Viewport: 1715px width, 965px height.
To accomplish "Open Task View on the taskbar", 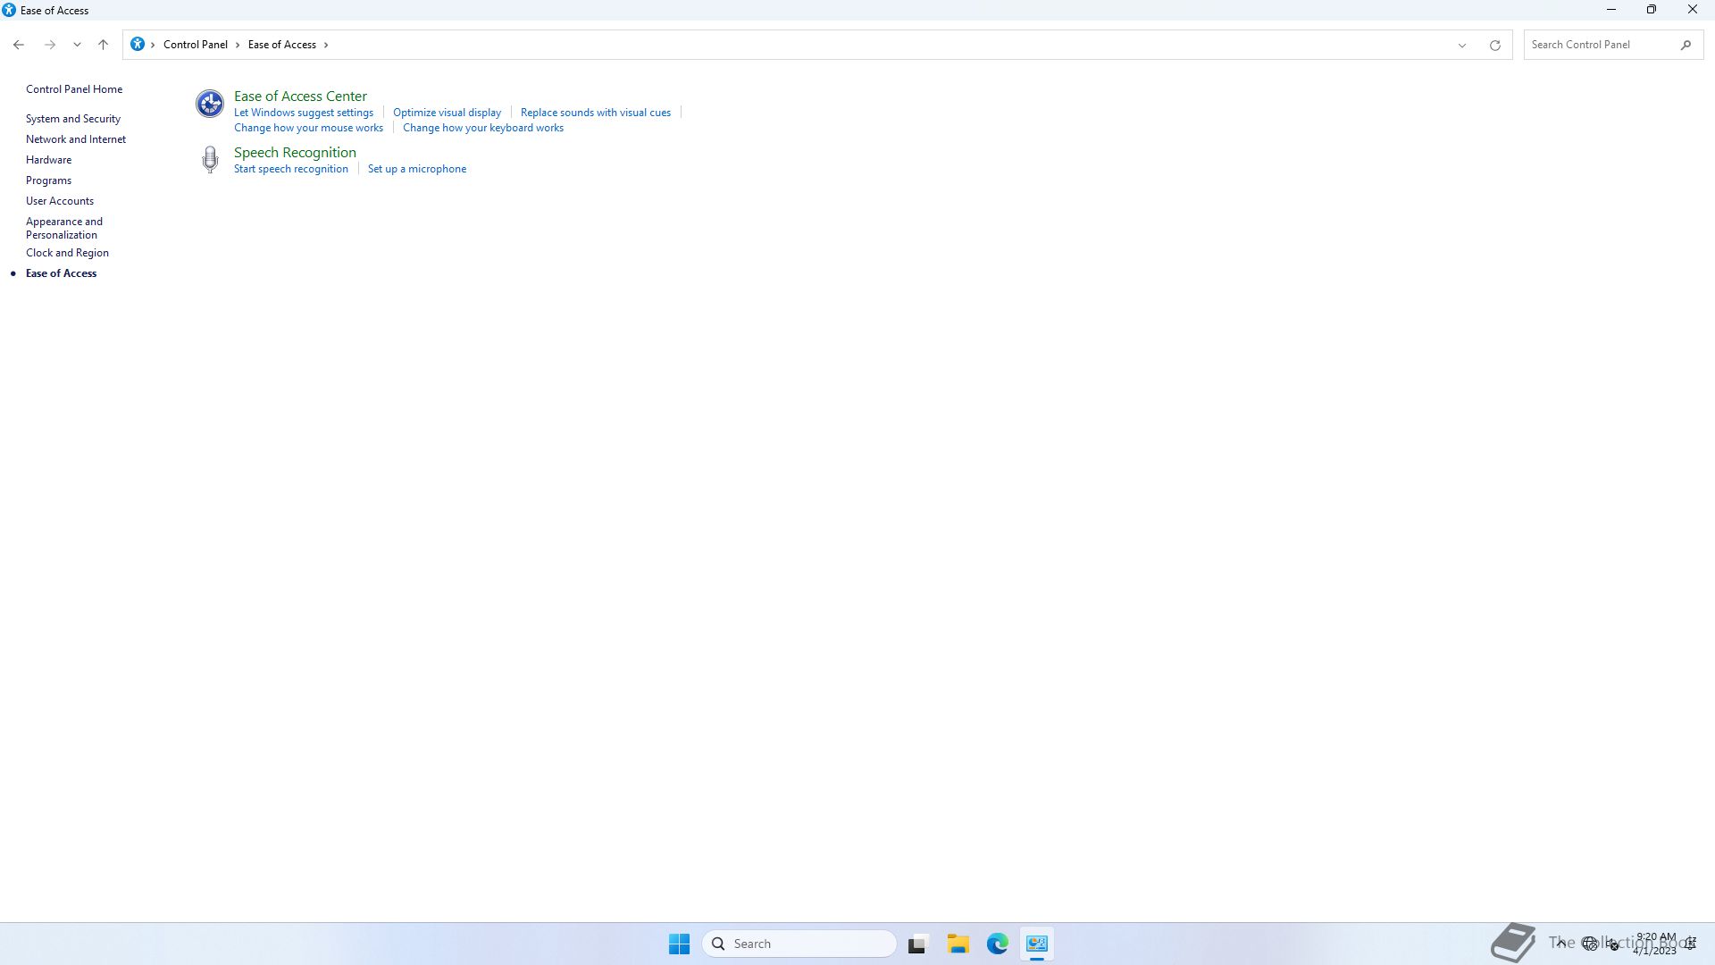I will [x=917, y=944].
